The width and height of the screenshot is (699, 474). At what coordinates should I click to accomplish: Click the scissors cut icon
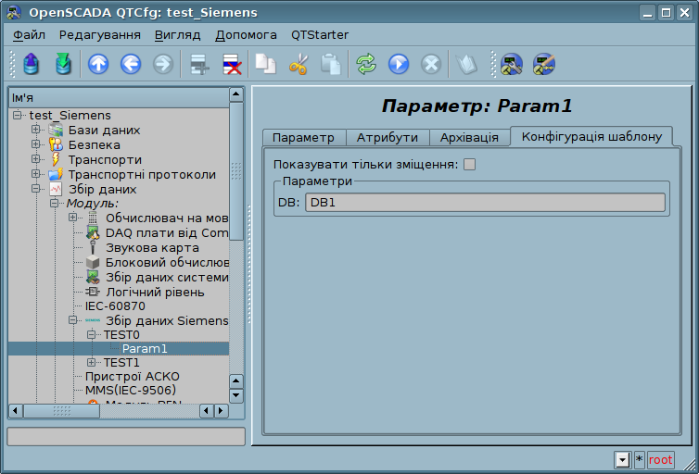[299, 64]
